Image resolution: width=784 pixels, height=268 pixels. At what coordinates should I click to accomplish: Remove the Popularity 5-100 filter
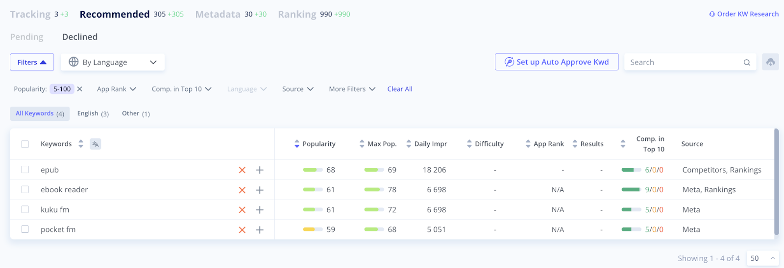click(x=80, y=89)
